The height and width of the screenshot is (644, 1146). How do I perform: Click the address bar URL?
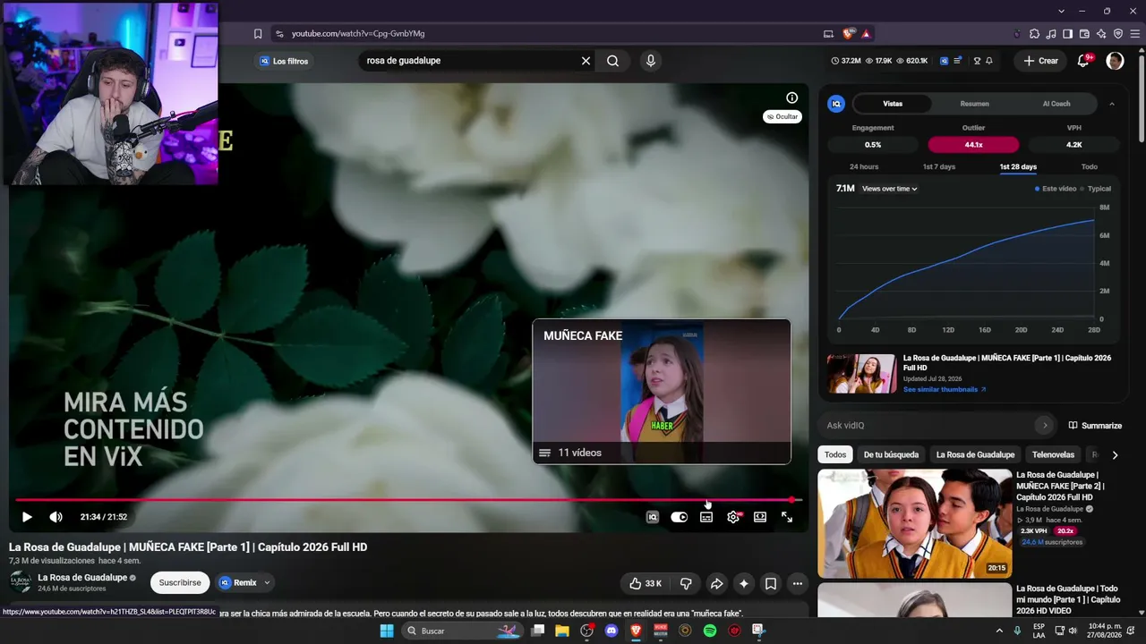click(x=358, y=34)
